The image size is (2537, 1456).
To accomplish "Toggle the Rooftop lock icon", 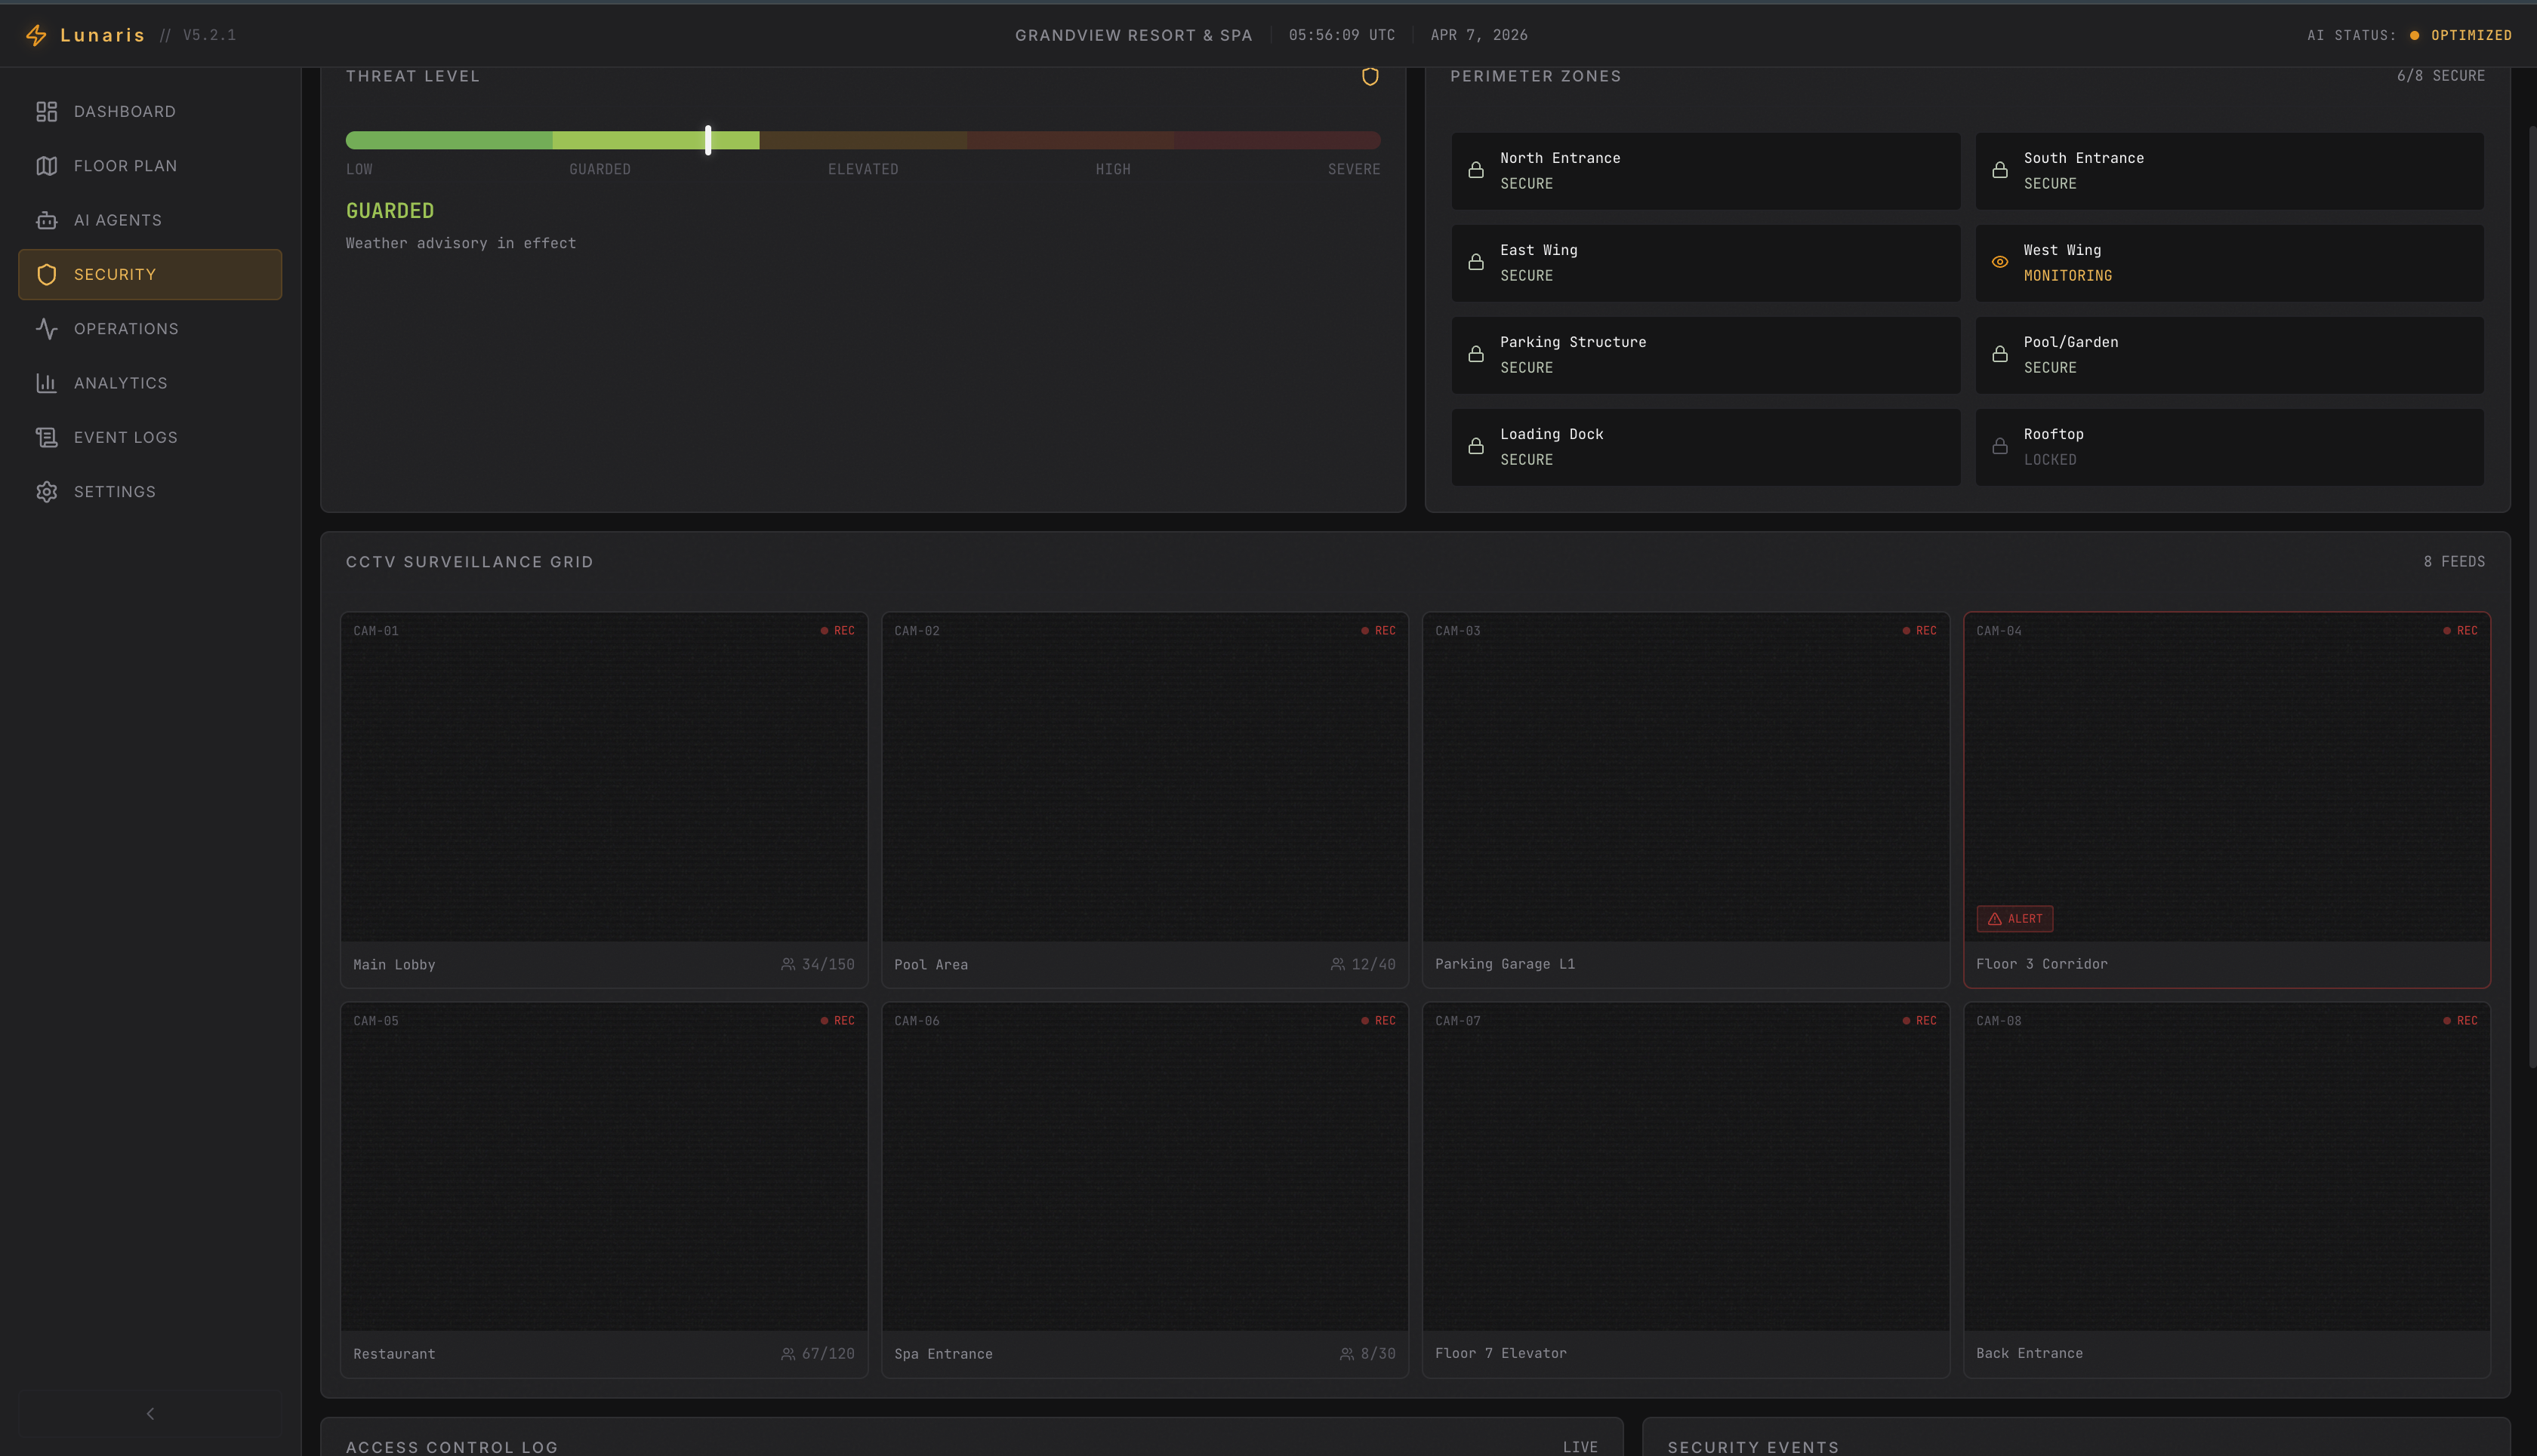I will tap(1999, 446).
